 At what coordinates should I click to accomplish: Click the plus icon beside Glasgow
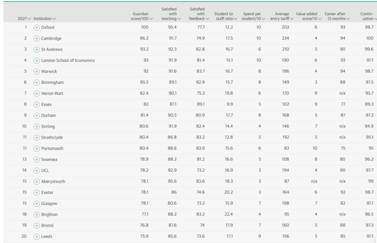click(37, 204)
